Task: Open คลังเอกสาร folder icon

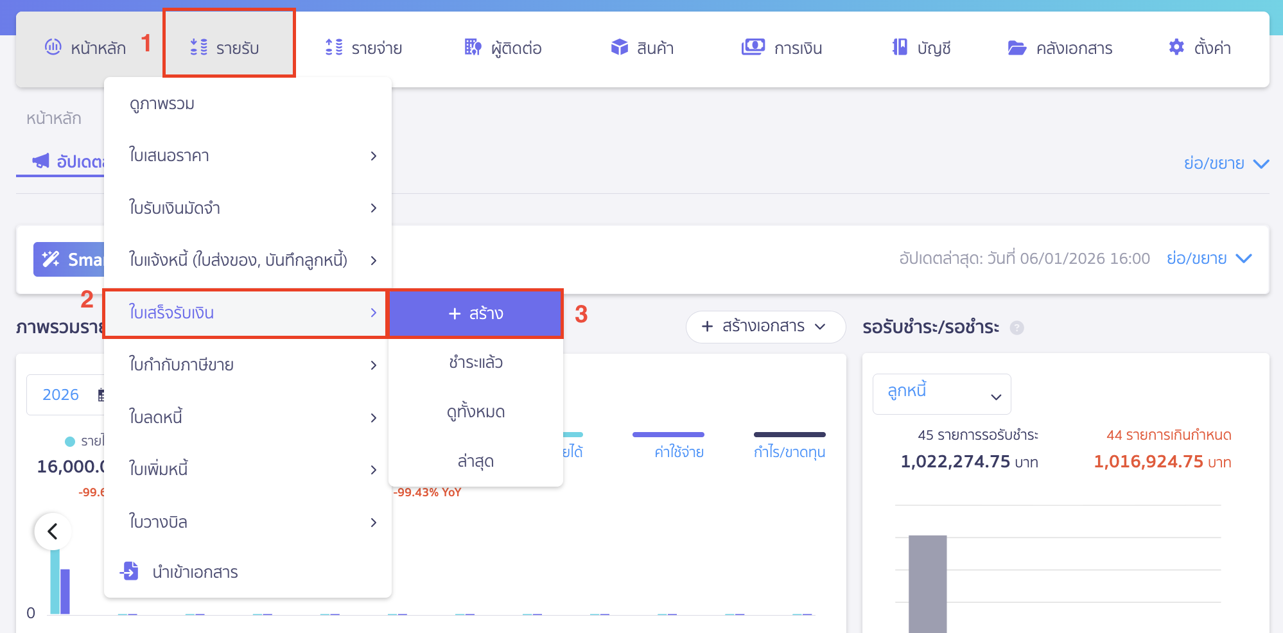Action: click(1017, 48)
